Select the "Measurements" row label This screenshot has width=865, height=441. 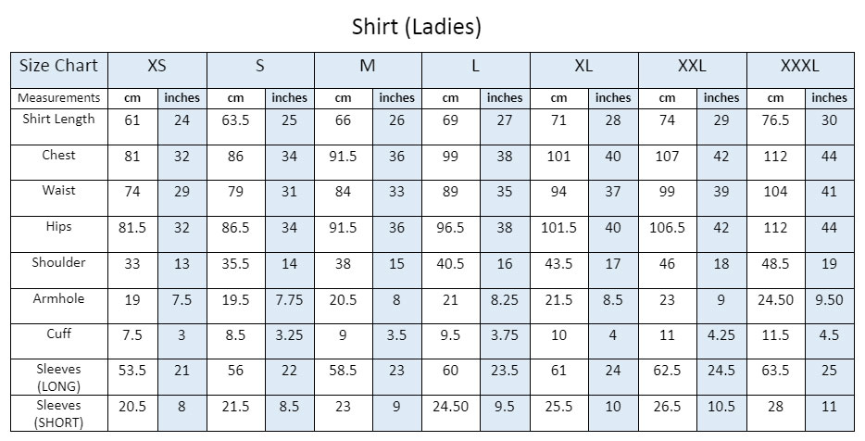tap(59, 97)
